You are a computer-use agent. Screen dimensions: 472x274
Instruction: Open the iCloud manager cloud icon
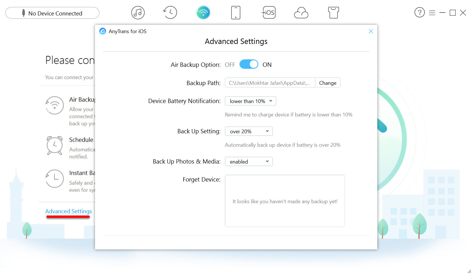pyautogui.click(x=301, y=13)
